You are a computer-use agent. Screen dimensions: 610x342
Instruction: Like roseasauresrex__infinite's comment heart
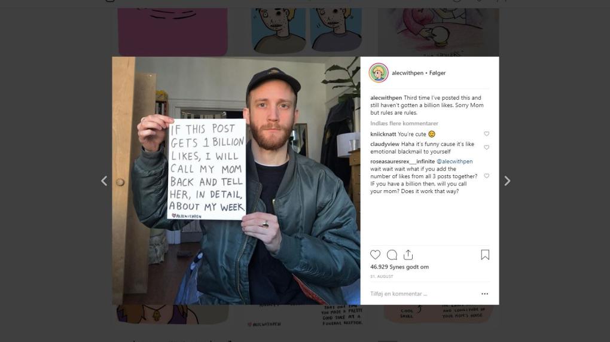[x=486, y=176]
